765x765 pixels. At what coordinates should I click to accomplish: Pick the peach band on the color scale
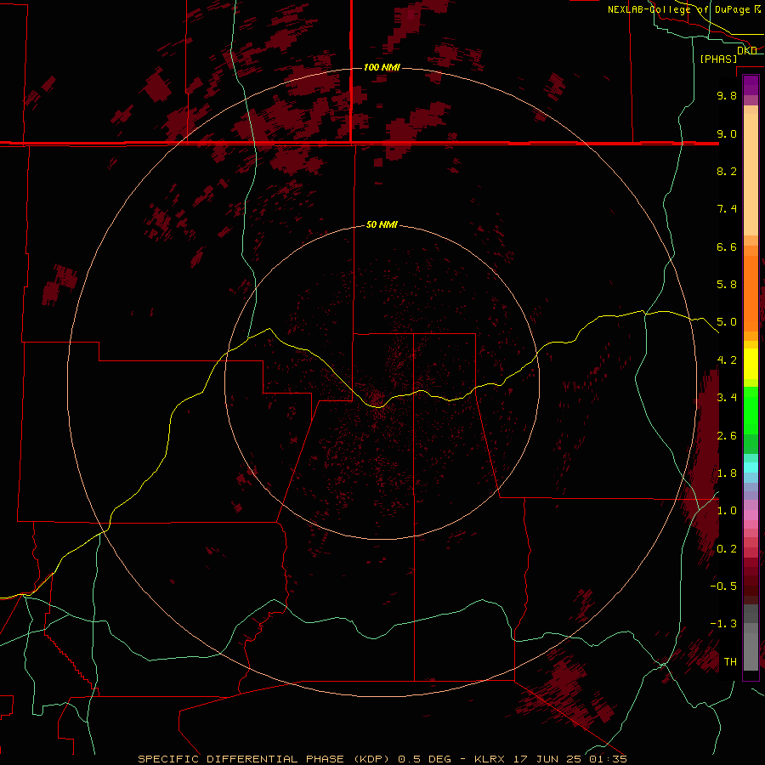[x=751, y=174]
